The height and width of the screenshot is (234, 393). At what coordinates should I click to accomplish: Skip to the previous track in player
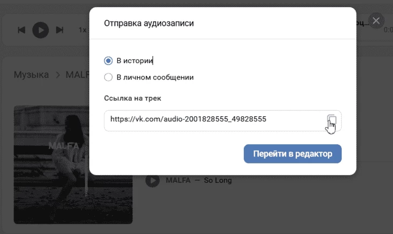[x=22, y=30]
